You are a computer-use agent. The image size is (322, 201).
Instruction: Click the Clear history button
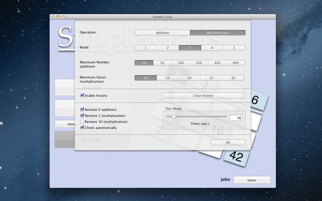click(203, 96)
